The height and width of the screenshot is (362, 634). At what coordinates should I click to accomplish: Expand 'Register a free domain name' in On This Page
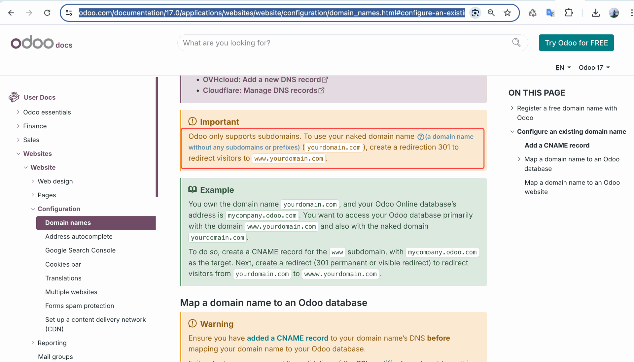tap(512, 108)
